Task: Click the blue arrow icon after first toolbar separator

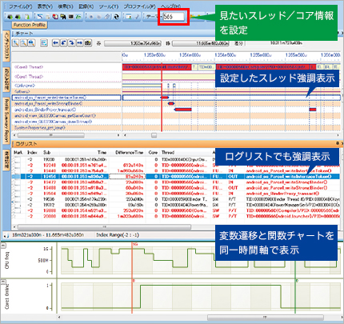Action: click(40, 17)
